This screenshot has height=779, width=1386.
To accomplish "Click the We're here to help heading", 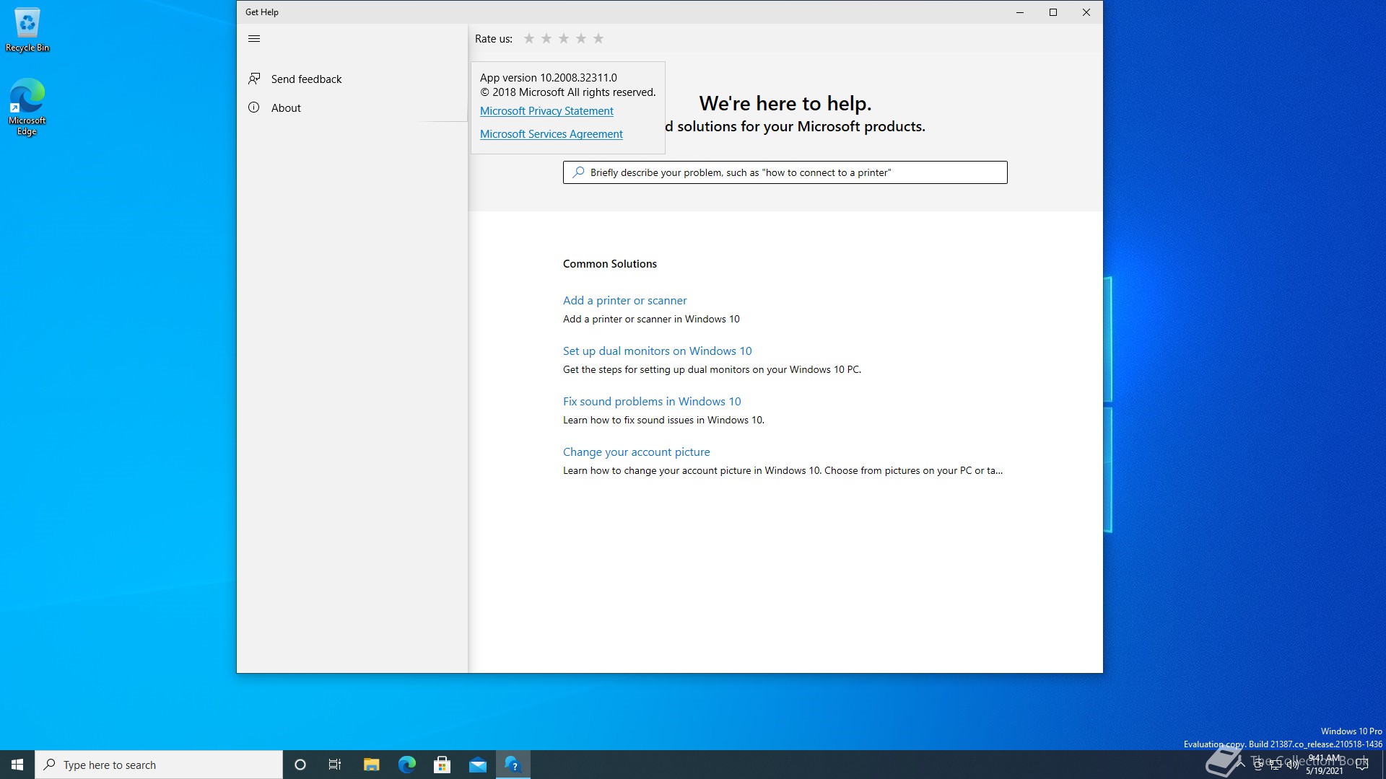I will pos(785,103).
